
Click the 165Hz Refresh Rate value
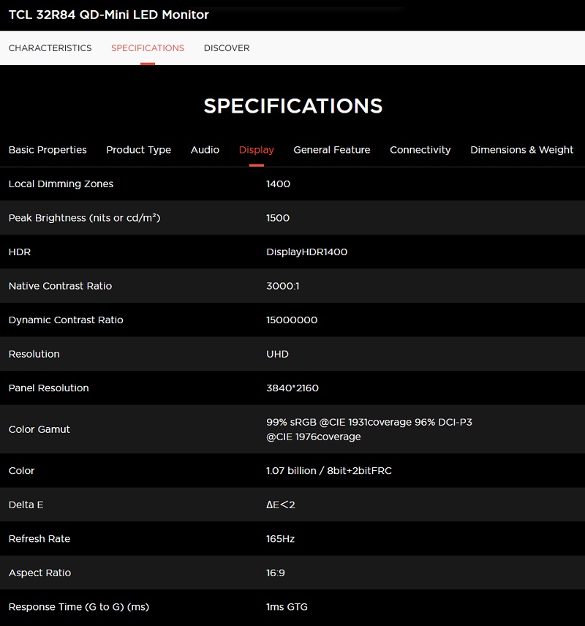tap(280, 539)
